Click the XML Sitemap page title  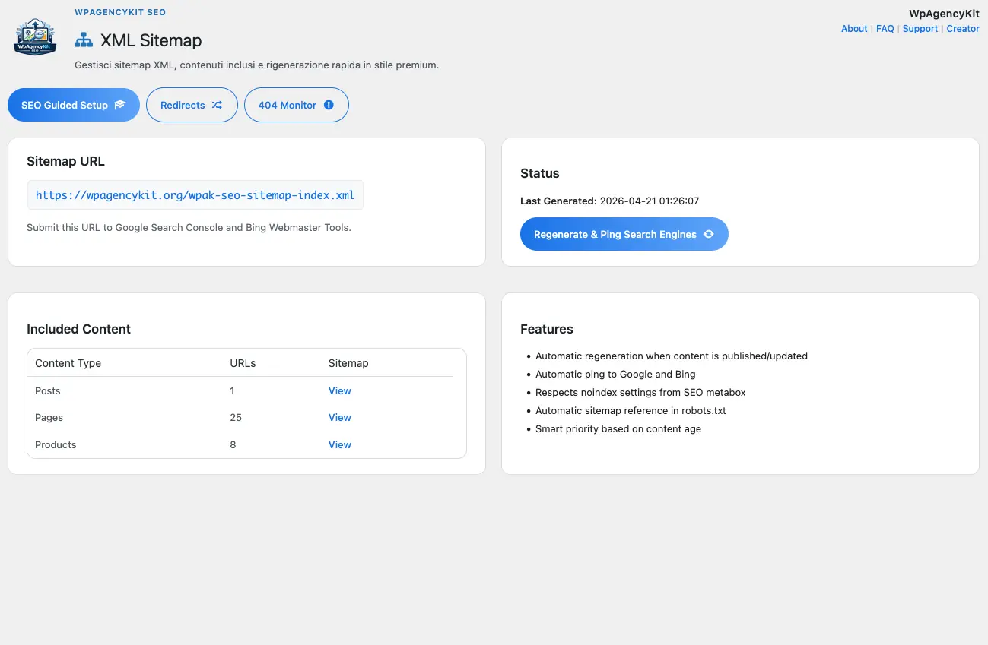[x=151, y=41]
